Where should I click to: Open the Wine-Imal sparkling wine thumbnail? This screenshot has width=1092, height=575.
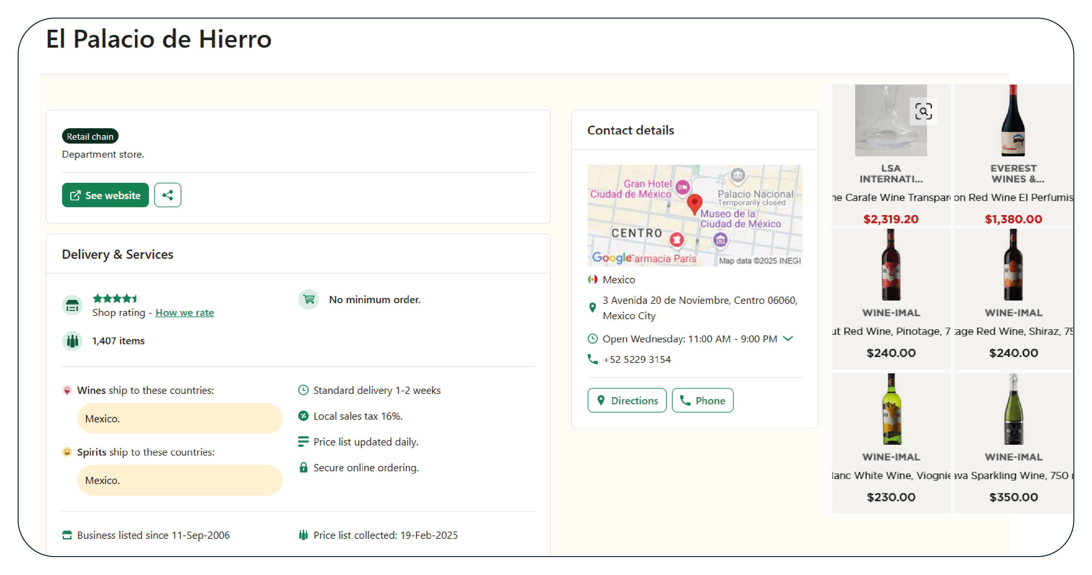point(1013,409)
